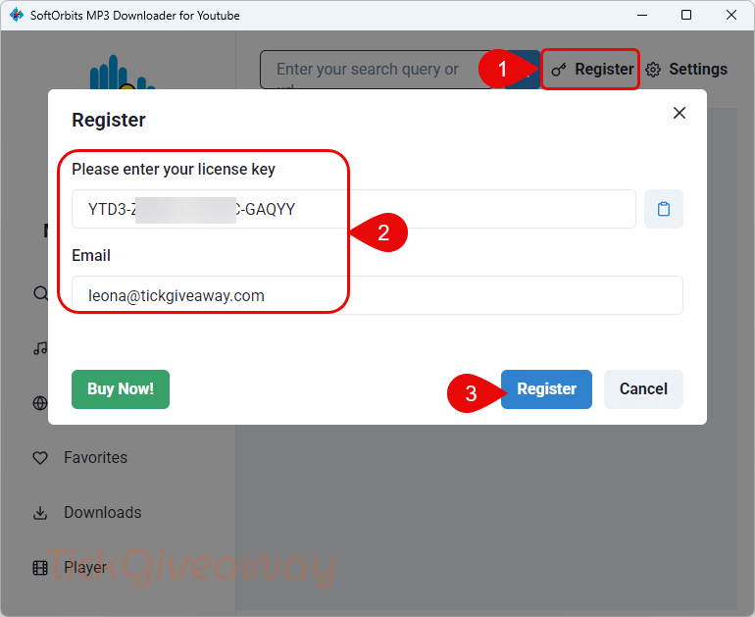Minimize the application window
The height and width of the screenshot is (617, 755).
point(642,15)
